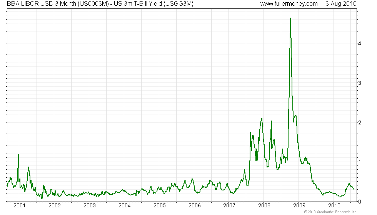Click the 2010 x-axis label
Viewport: 377px width, 215px height.
(334, 205)
